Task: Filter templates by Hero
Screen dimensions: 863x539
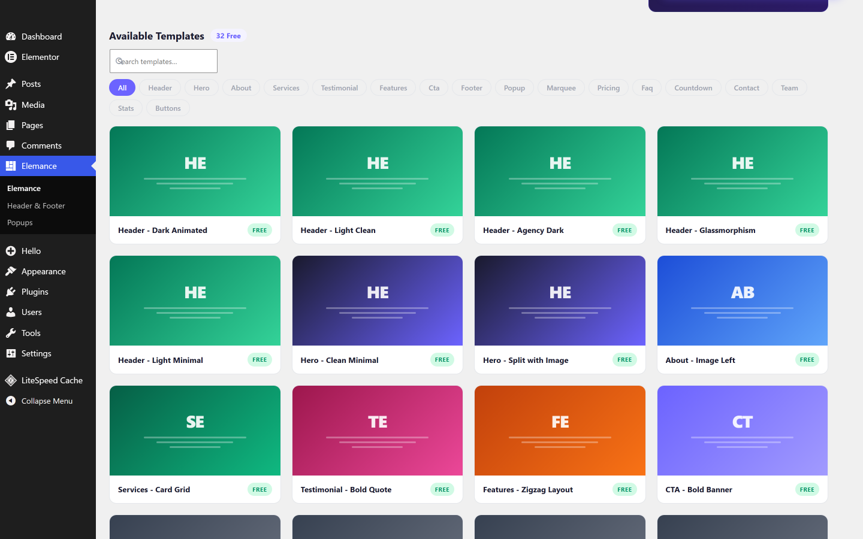Action: 201,87
